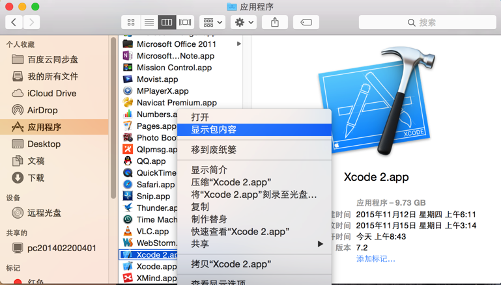Screen dimensions: 501x285
Task: Expand Microsoft Office 2011 folder arrow
Action: coord(238,44)
